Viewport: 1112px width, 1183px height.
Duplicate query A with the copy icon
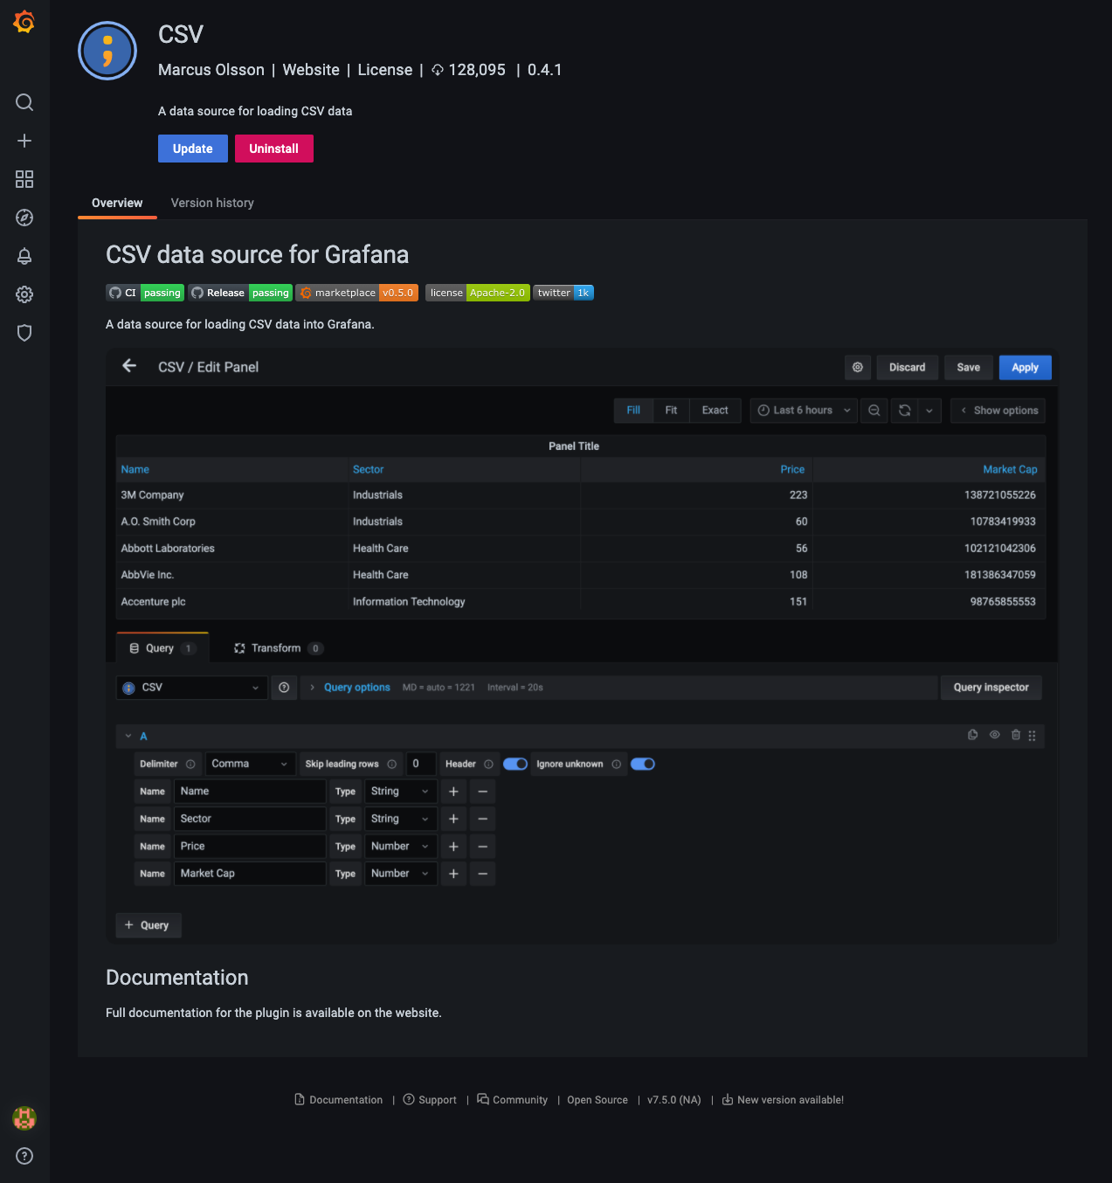[x=972, y=735]
